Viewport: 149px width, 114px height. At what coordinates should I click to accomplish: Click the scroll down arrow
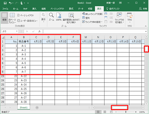[x=146, y=104]
